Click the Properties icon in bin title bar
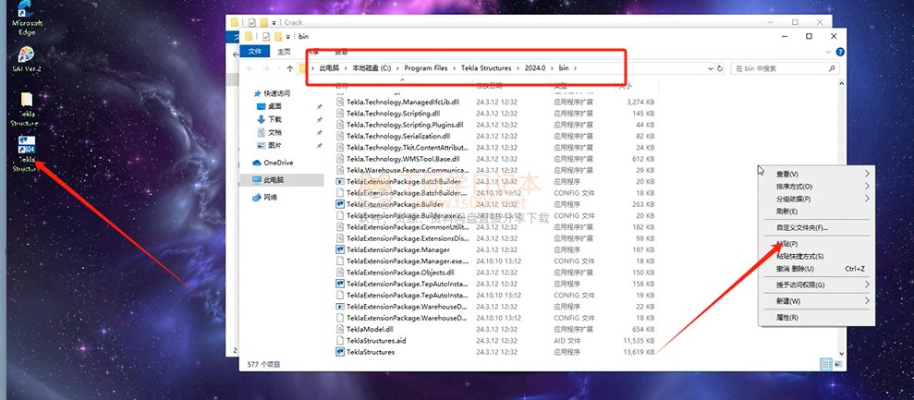The image size is (914, 400). [x=268, y=36]
